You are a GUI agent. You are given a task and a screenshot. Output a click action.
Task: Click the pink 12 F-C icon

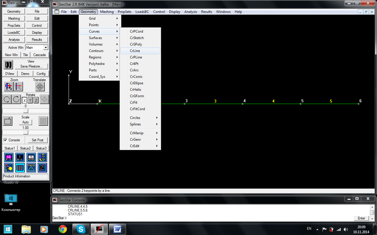9,157
